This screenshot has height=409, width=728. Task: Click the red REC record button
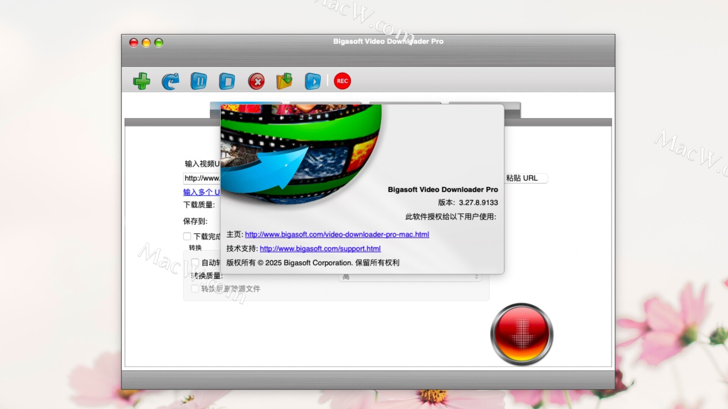tap(342, 81)
